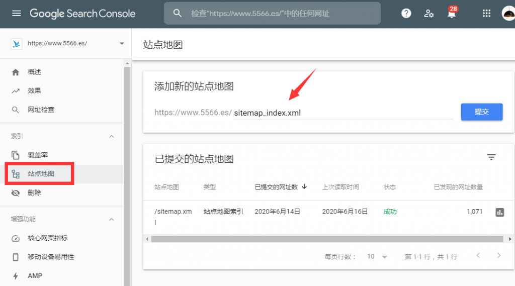Open 覆盖率 coverage report

(38, 155)
